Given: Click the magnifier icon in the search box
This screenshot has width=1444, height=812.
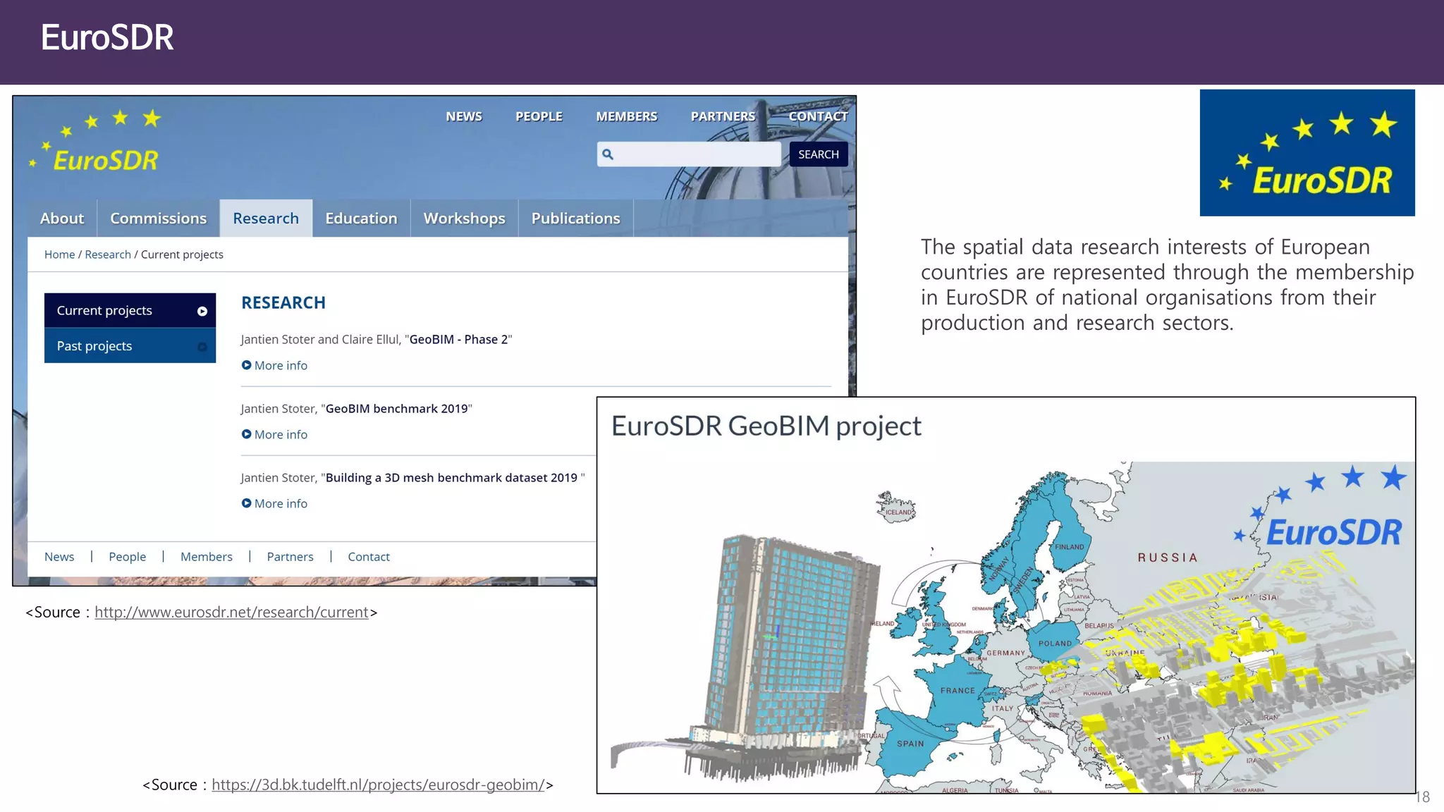Looking at the screenshot, I should [608, 154].
